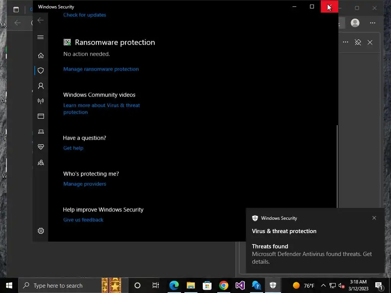
Task: Unpin the Edge sidebar panel
Action: [x=358, y=42]
